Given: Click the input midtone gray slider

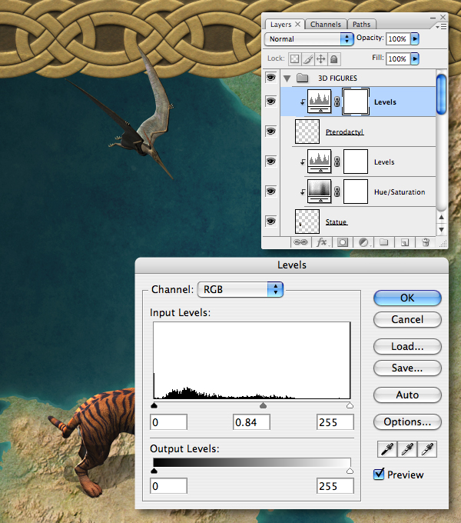Looking at the screenshot, I should (263, 405).
